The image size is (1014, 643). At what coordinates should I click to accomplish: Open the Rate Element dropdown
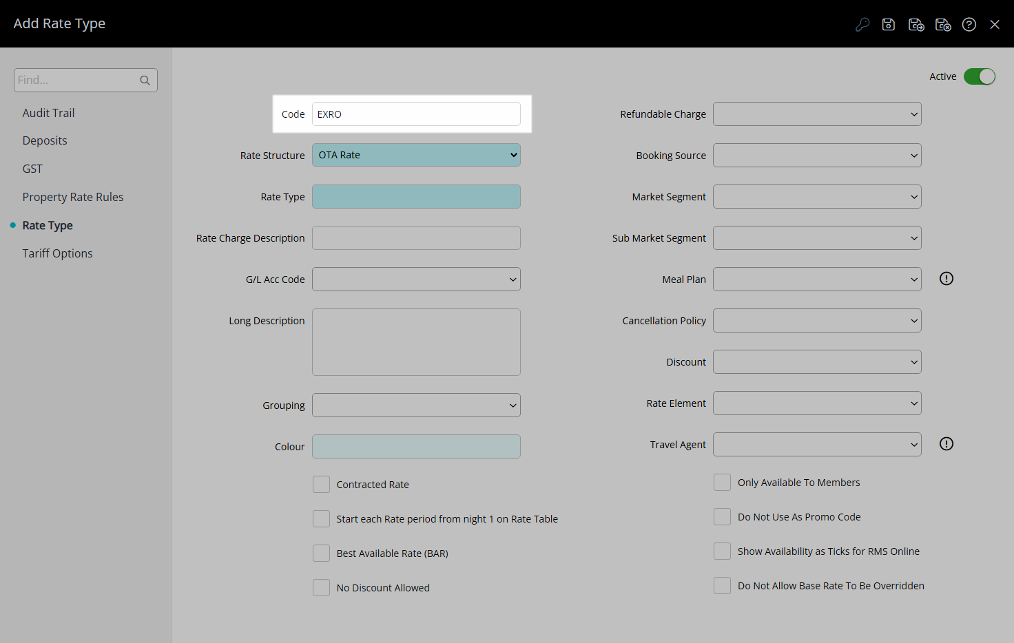coord(817,403)
